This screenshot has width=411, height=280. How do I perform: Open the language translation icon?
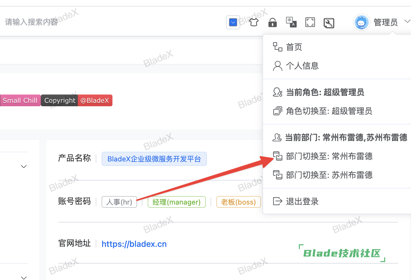tap(291, 22)
